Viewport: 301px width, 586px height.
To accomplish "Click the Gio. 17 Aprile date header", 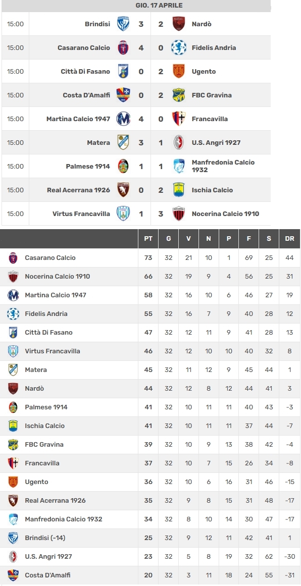I will [159, 6].
